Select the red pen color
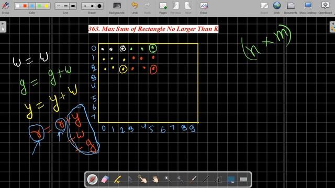The image size is (335, 188). pos(25,6)
